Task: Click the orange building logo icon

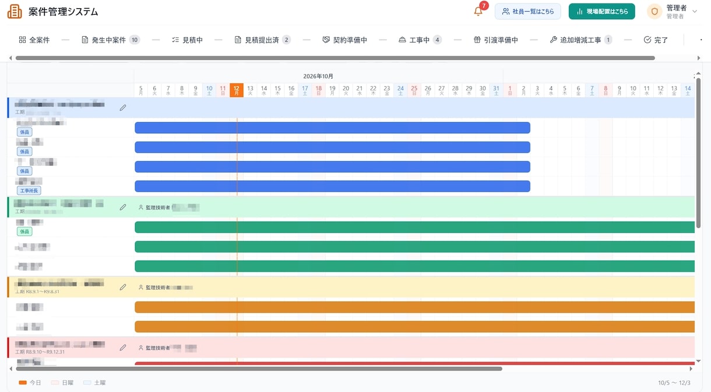Action: (x=15, y=12)
